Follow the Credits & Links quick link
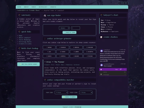Viewport: 144px width, 108px height. 25,44
